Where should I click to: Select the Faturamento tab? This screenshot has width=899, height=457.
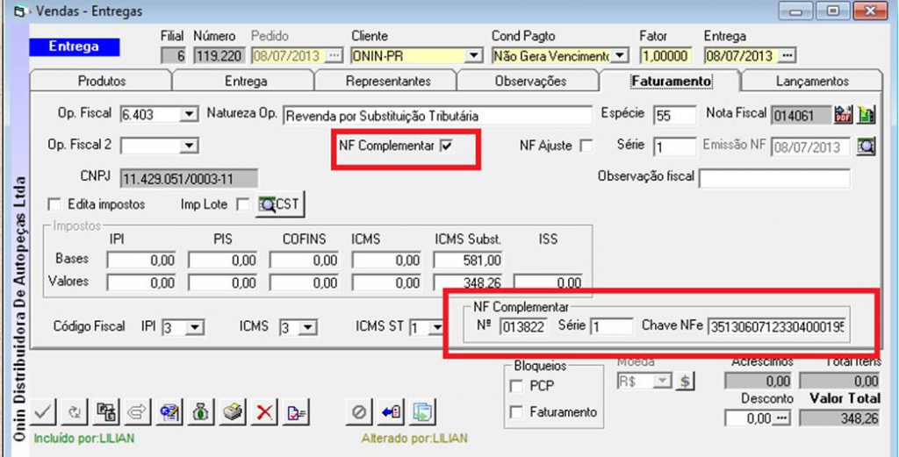[x=672, y=81]
